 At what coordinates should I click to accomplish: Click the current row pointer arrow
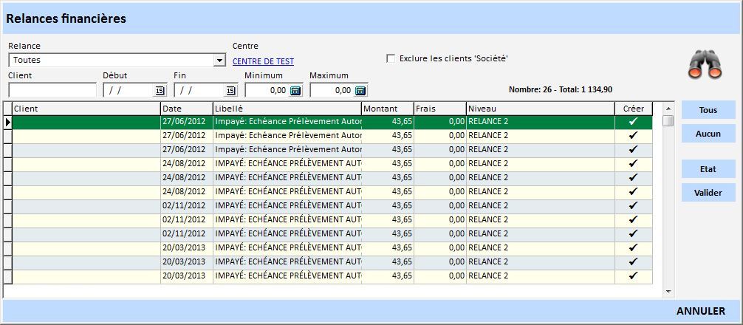pos(8,122)
